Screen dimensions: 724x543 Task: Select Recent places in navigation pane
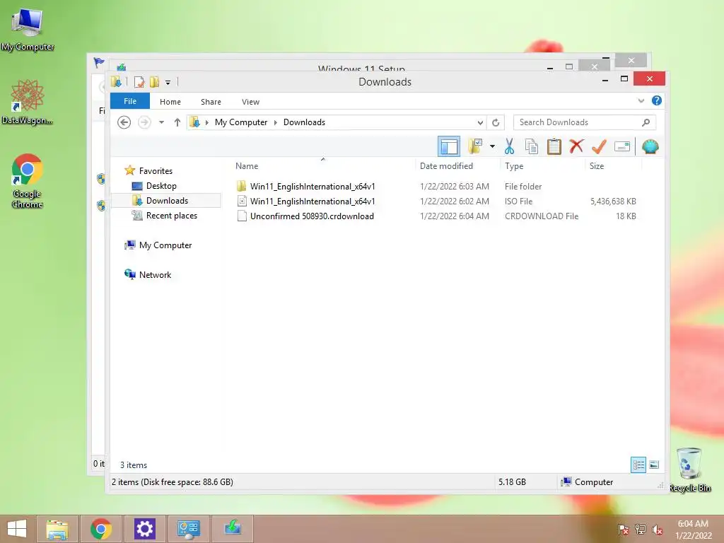(x=171, y=216)
